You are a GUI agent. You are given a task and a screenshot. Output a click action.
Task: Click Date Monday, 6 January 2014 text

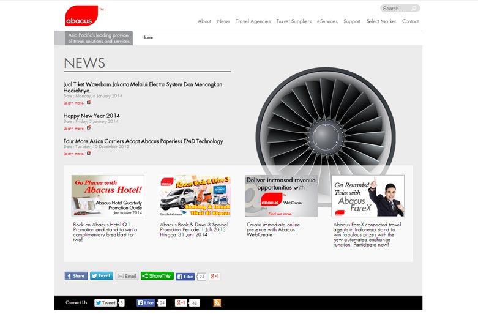click(93, 96)
